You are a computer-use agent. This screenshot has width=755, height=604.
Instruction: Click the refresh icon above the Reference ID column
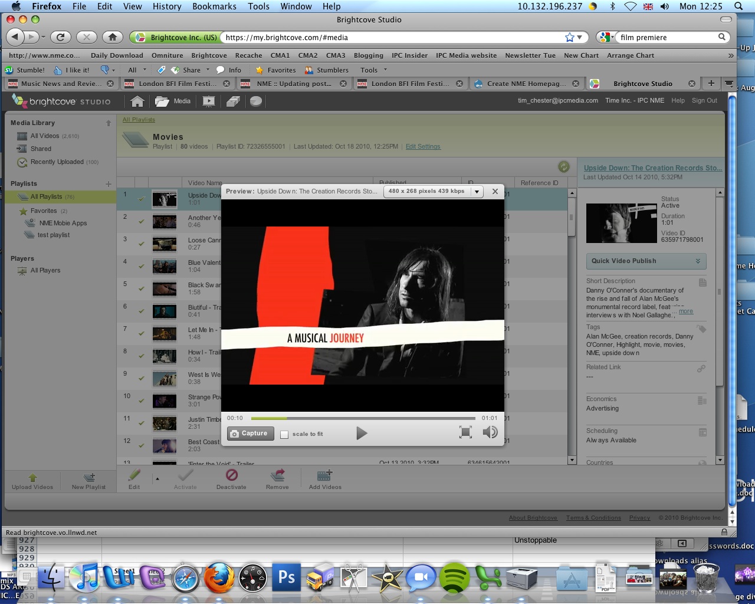coord(564,167)
